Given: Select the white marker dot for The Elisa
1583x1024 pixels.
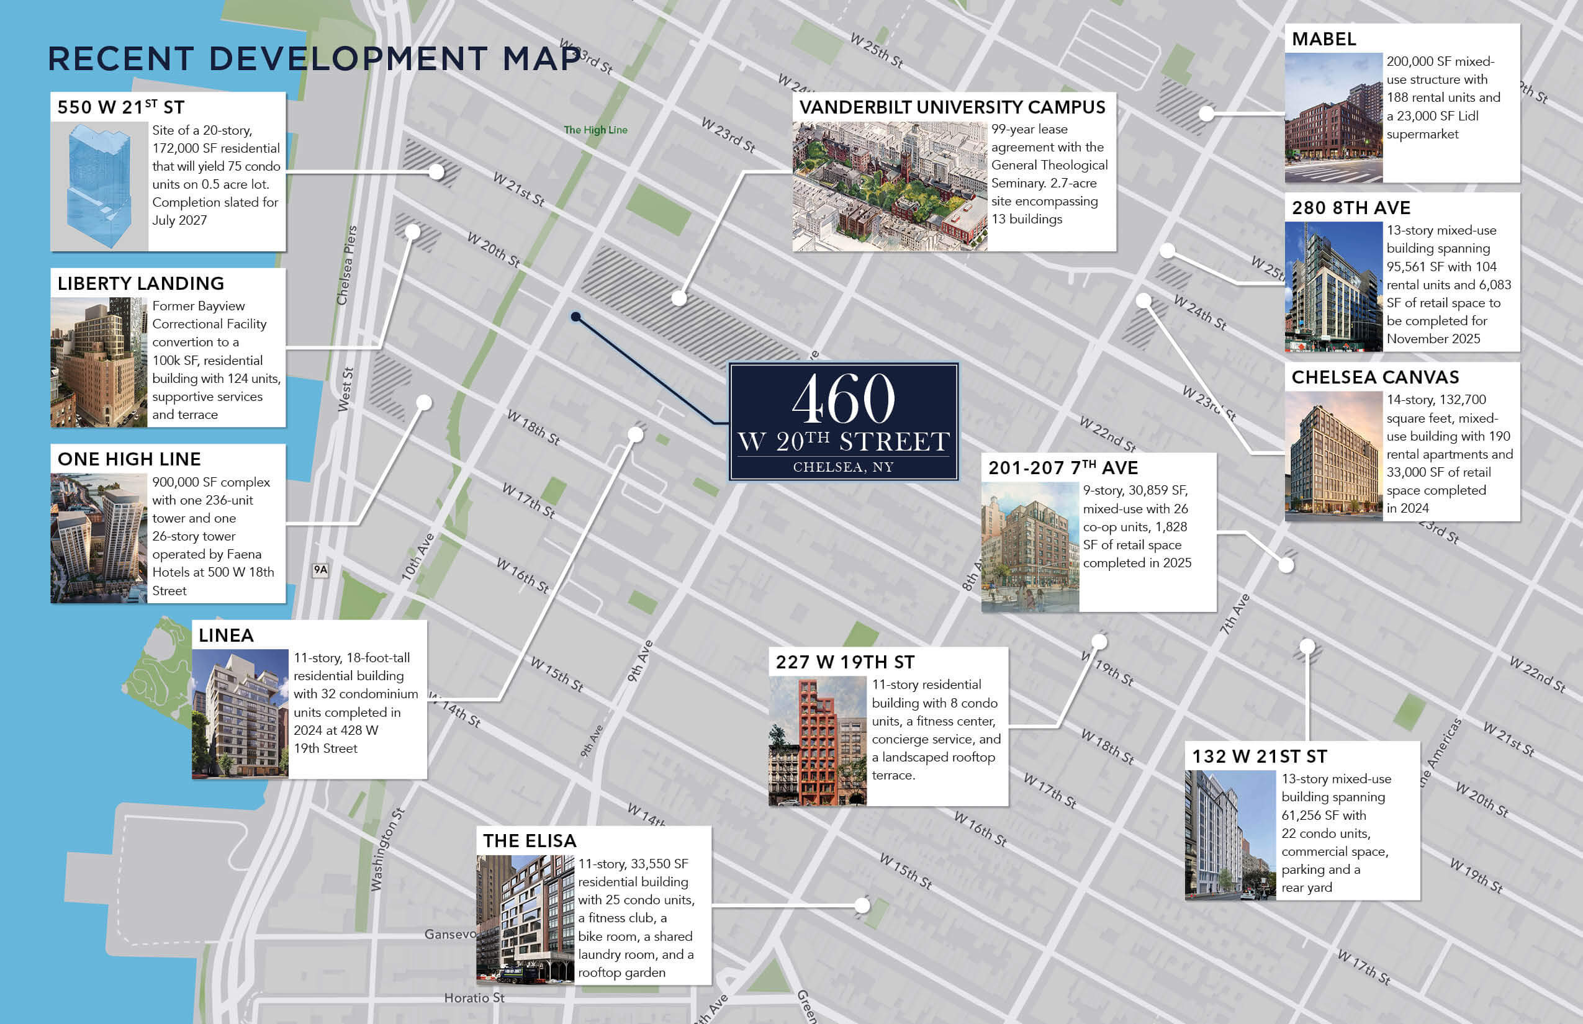Looking at the screenshot, I should click(x=862, y=905).
